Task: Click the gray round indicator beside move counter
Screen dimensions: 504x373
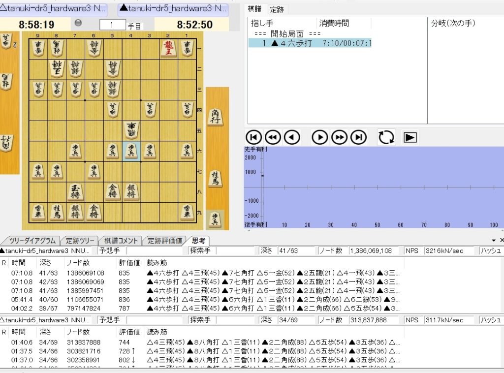Action: pos(77,23)
